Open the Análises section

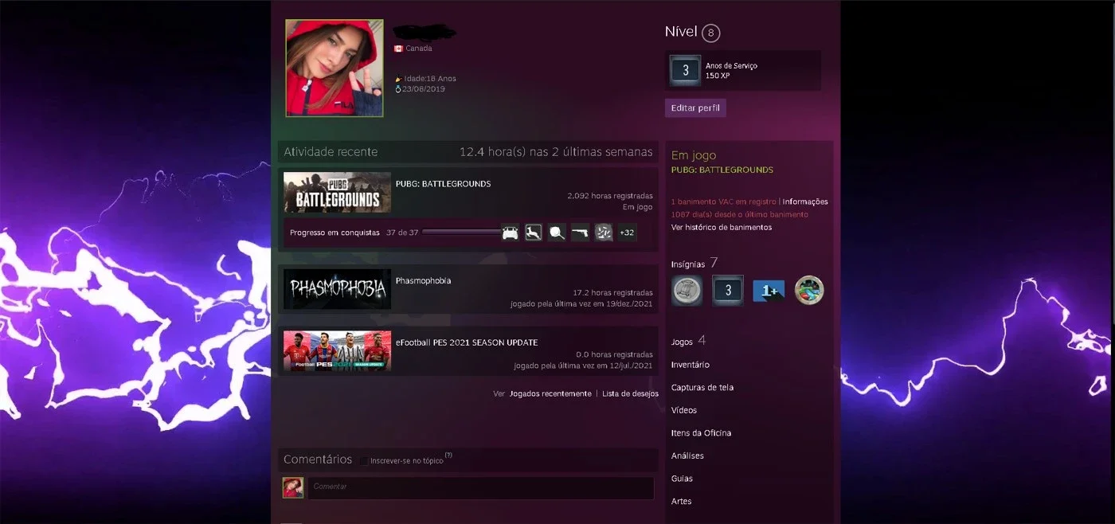point(687,456)
